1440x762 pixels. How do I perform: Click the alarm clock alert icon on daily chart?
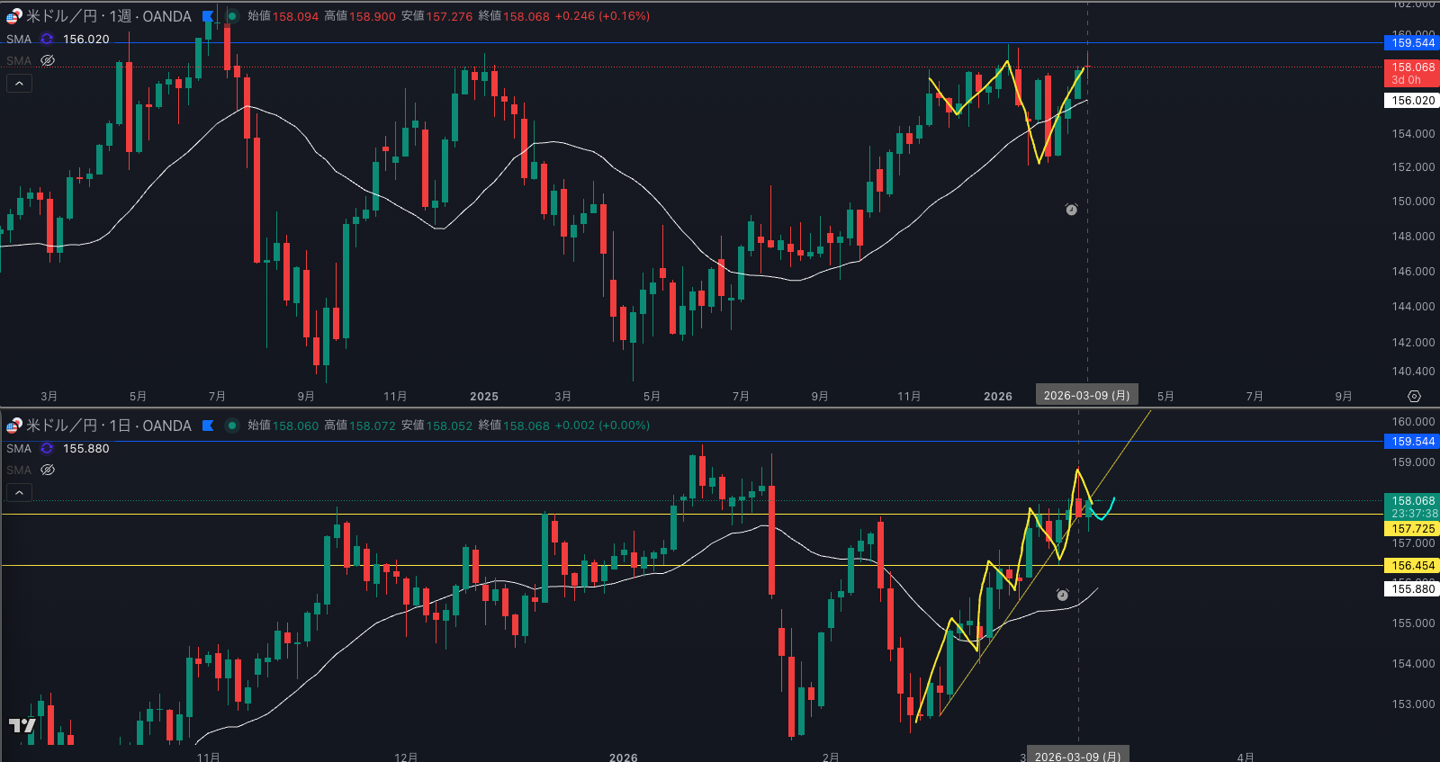click(x=1062, y=595)
